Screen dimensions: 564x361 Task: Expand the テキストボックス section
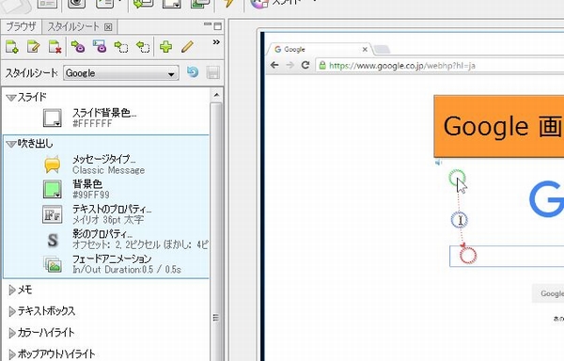click(12, 311)
